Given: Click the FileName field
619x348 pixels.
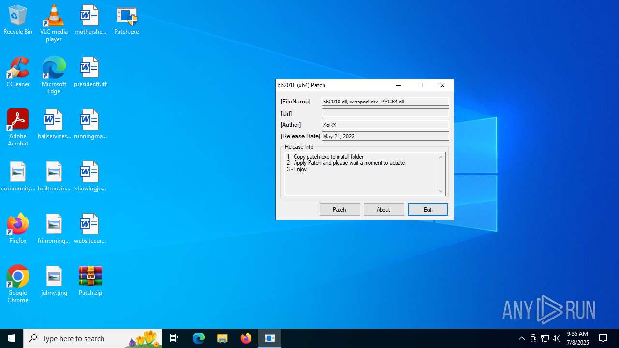Looking at the screenshot, I should (x=385, y=101).
